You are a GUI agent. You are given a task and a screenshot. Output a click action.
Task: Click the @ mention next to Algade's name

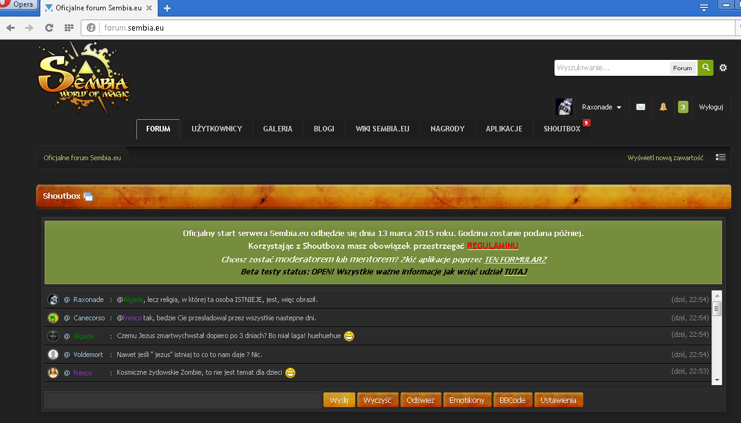(67, 336)
